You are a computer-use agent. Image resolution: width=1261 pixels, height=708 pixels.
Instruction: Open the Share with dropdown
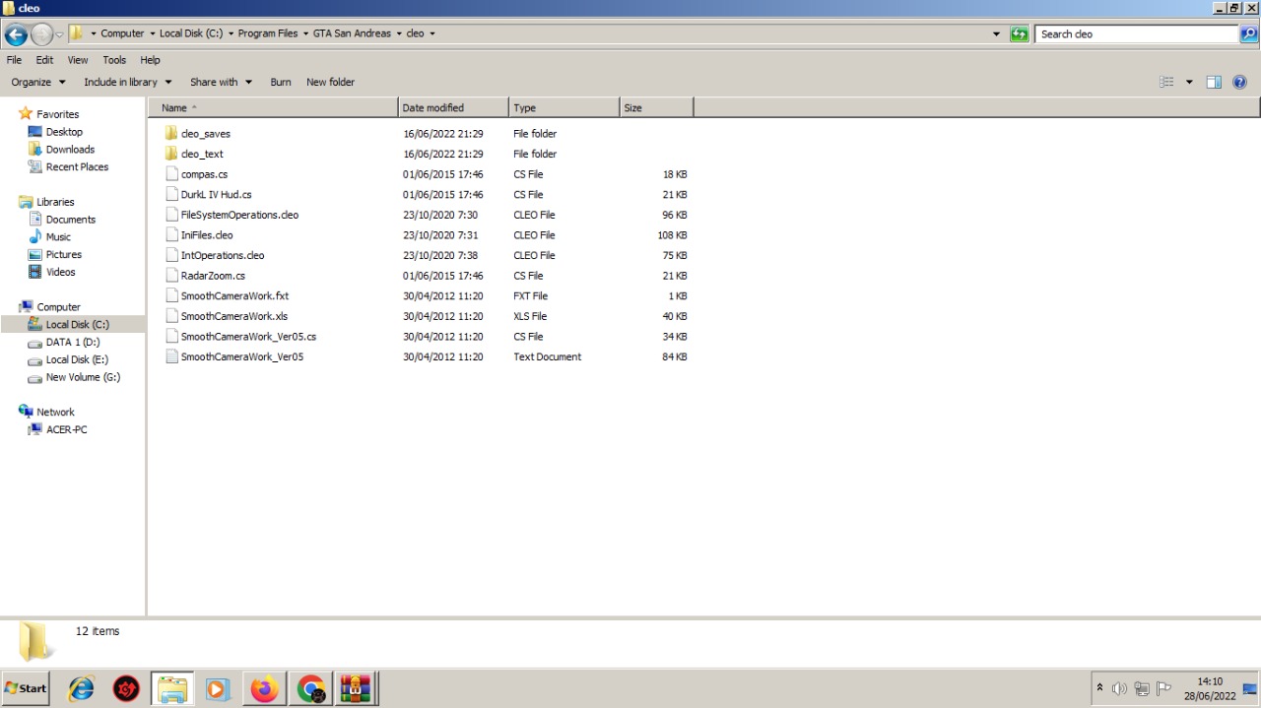click(x=221, y=82)
